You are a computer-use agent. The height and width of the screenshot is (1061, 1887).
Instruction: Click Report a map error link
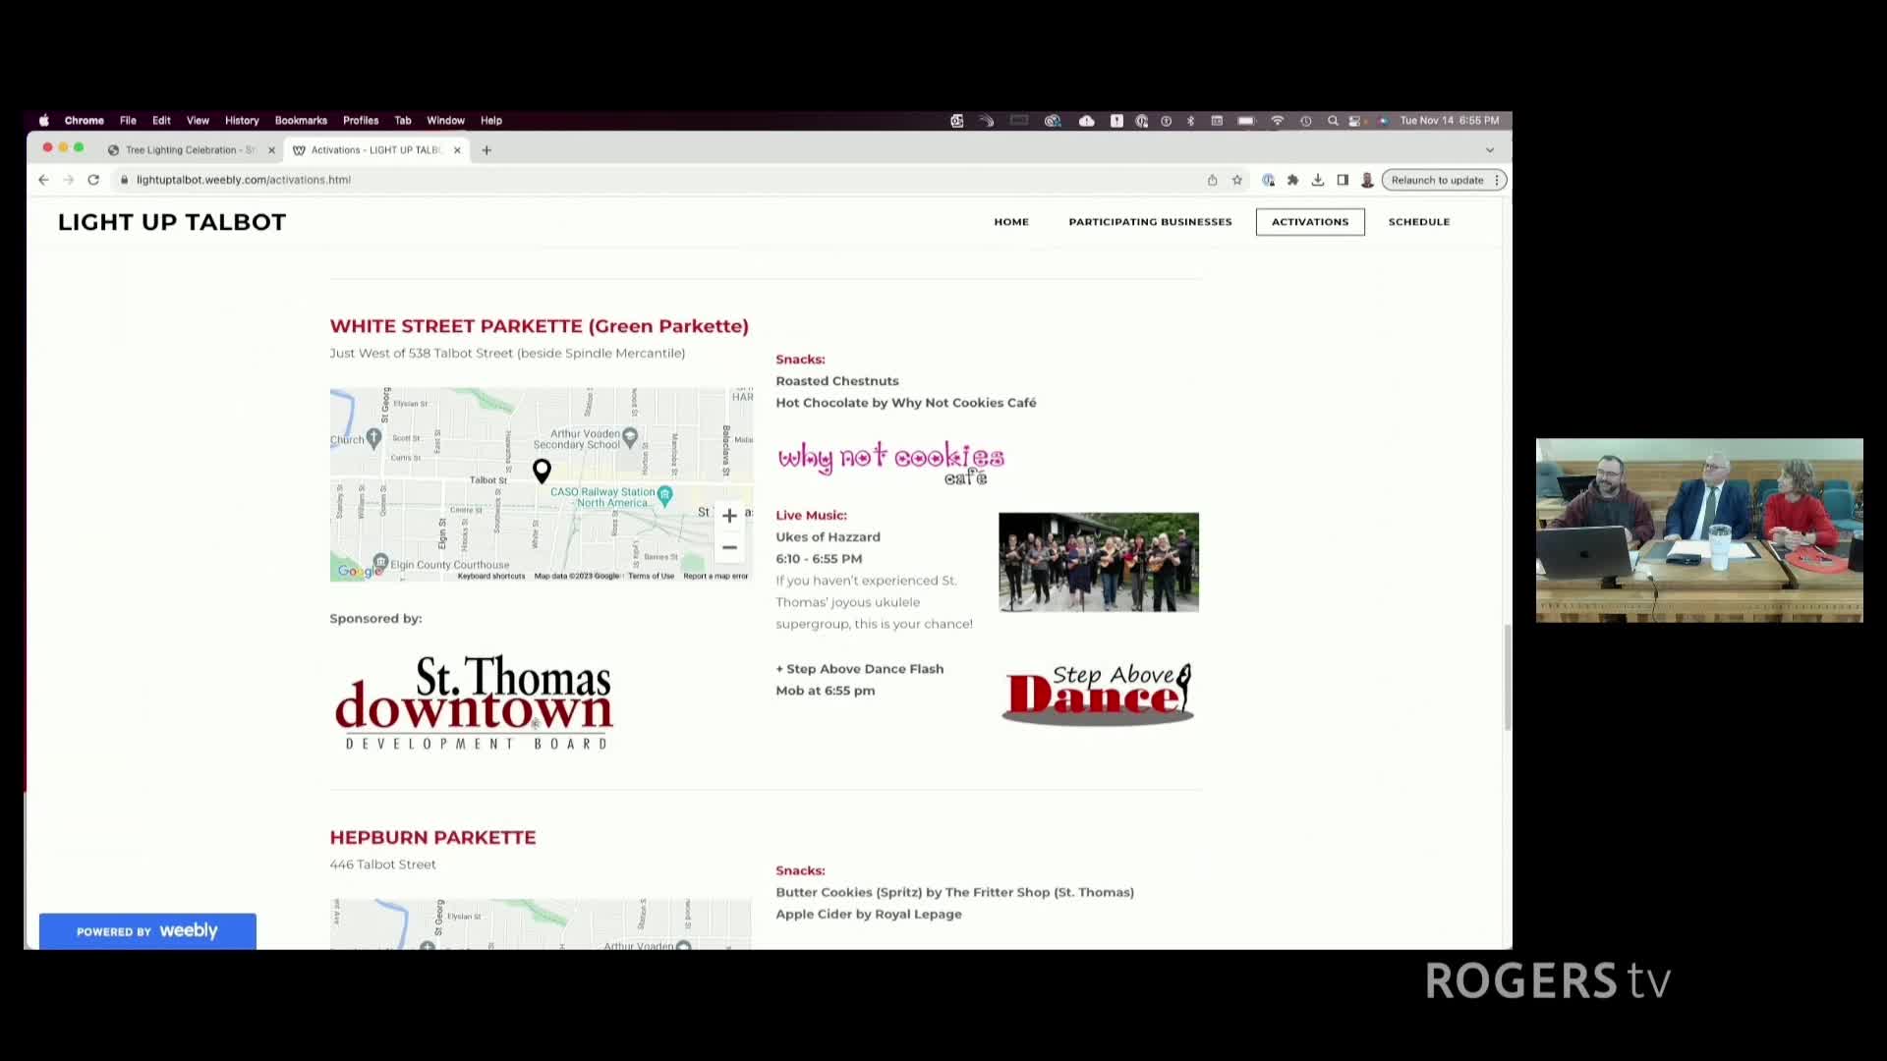click(715, 576)
